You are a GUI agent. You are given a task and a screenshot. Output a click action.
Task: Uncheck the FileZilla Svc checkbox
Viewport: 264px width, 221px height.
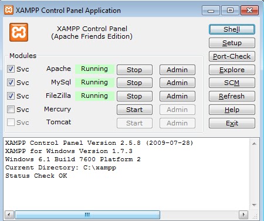click(x=11, y=96)
